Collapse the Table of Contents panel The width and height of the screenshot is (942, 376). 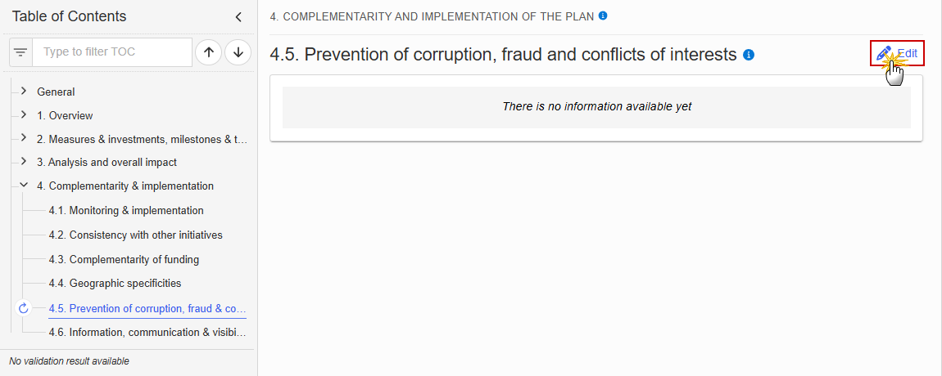pos(238,17)
